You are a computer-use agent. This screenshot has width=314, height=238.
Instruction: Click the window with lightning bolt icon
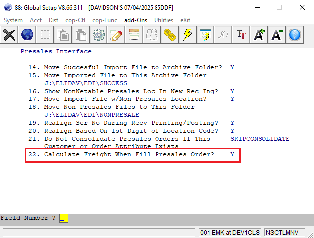click(x=206, y=35)
